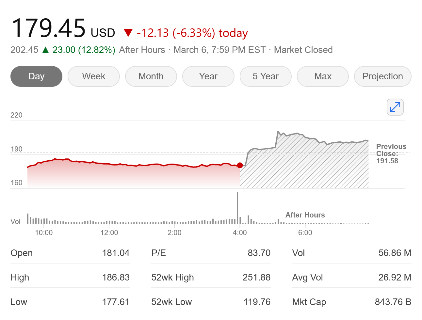This screenshot has width=422, height=320.
Task: Click the red closing-price dot on chart
Action: click(240, 165)
